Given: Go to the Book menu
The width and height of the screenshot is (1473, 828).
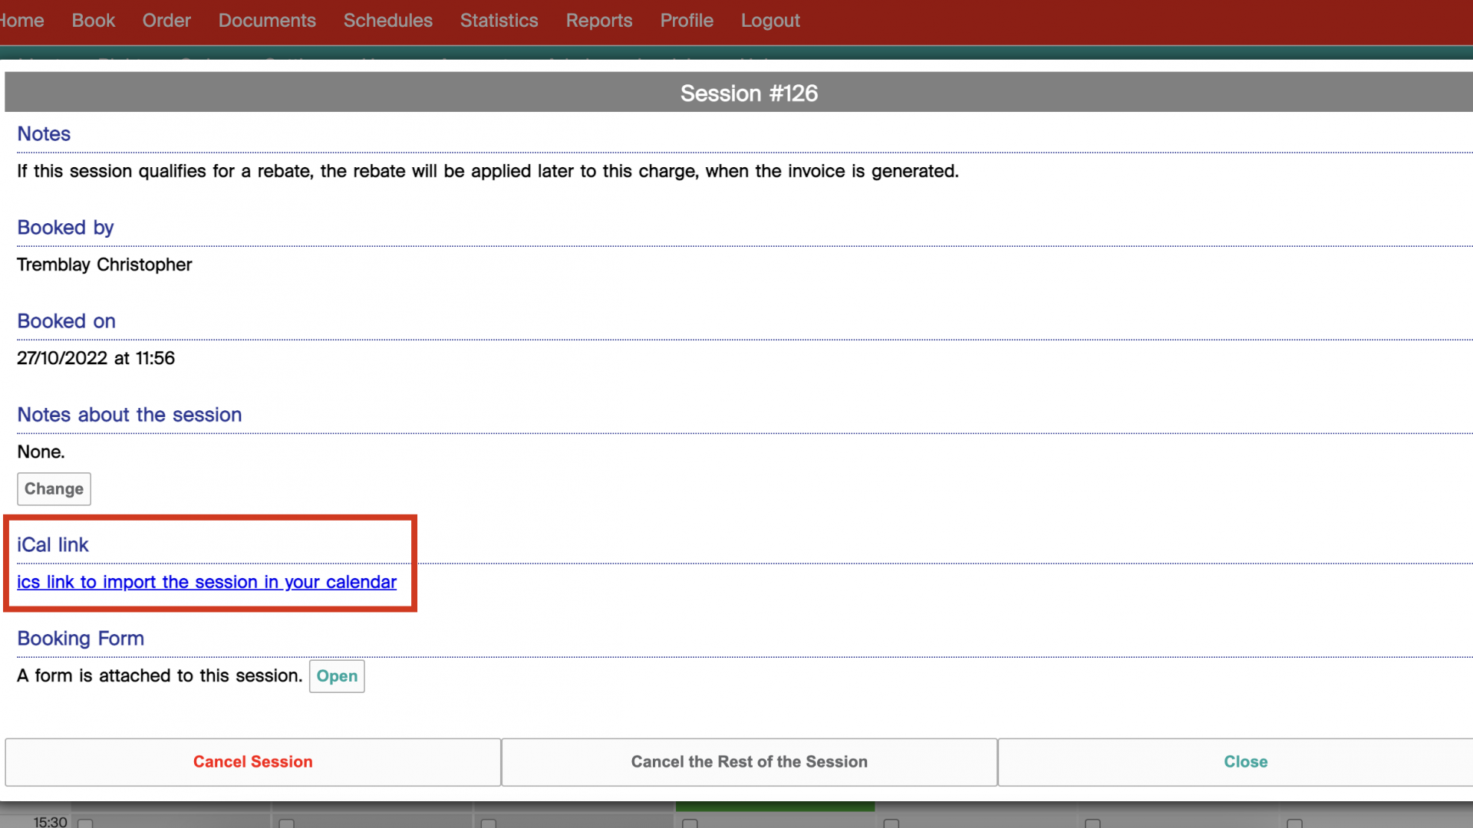Looking at the screenshot, I should tap(93, 21).
